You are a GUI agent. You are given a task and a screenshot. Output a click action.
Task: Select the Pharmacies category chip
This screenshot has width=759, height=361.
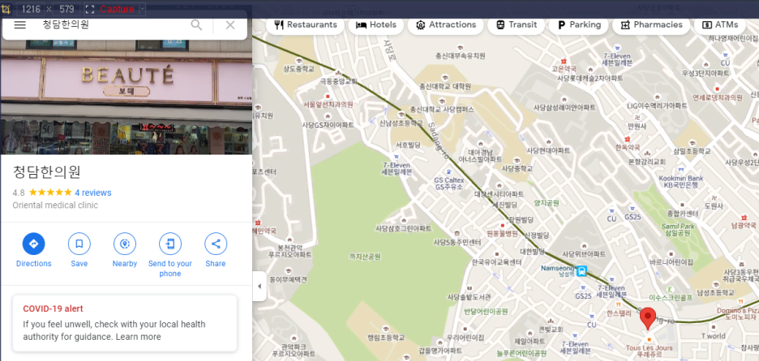[651, 24]
